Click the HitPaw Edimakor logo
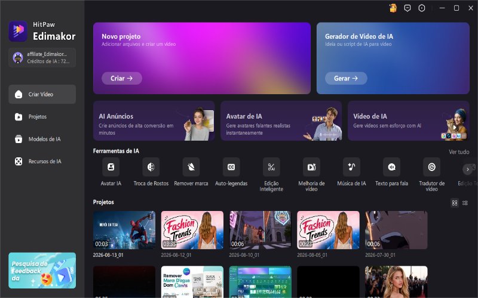This screenshot has height=298, width=478. 18,31
